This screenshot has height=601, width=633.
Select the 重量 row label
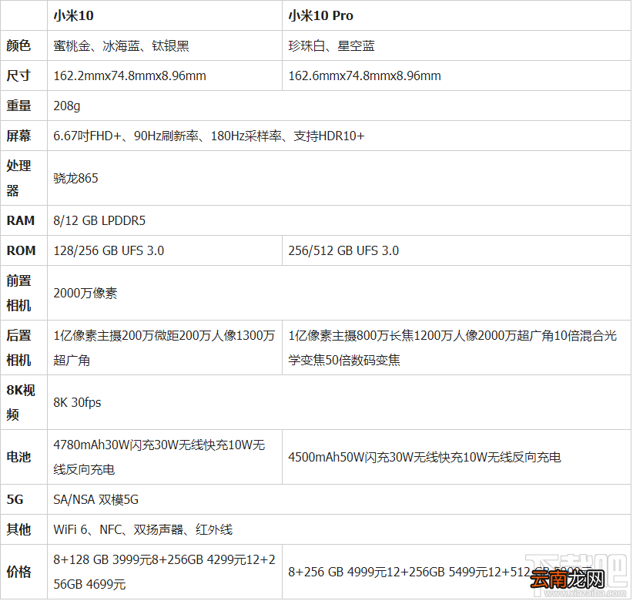click(18, 106)
